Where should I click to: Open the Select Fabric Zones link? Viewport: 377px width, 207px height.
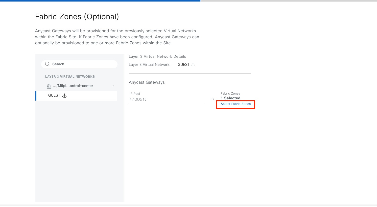pos(236,104)
